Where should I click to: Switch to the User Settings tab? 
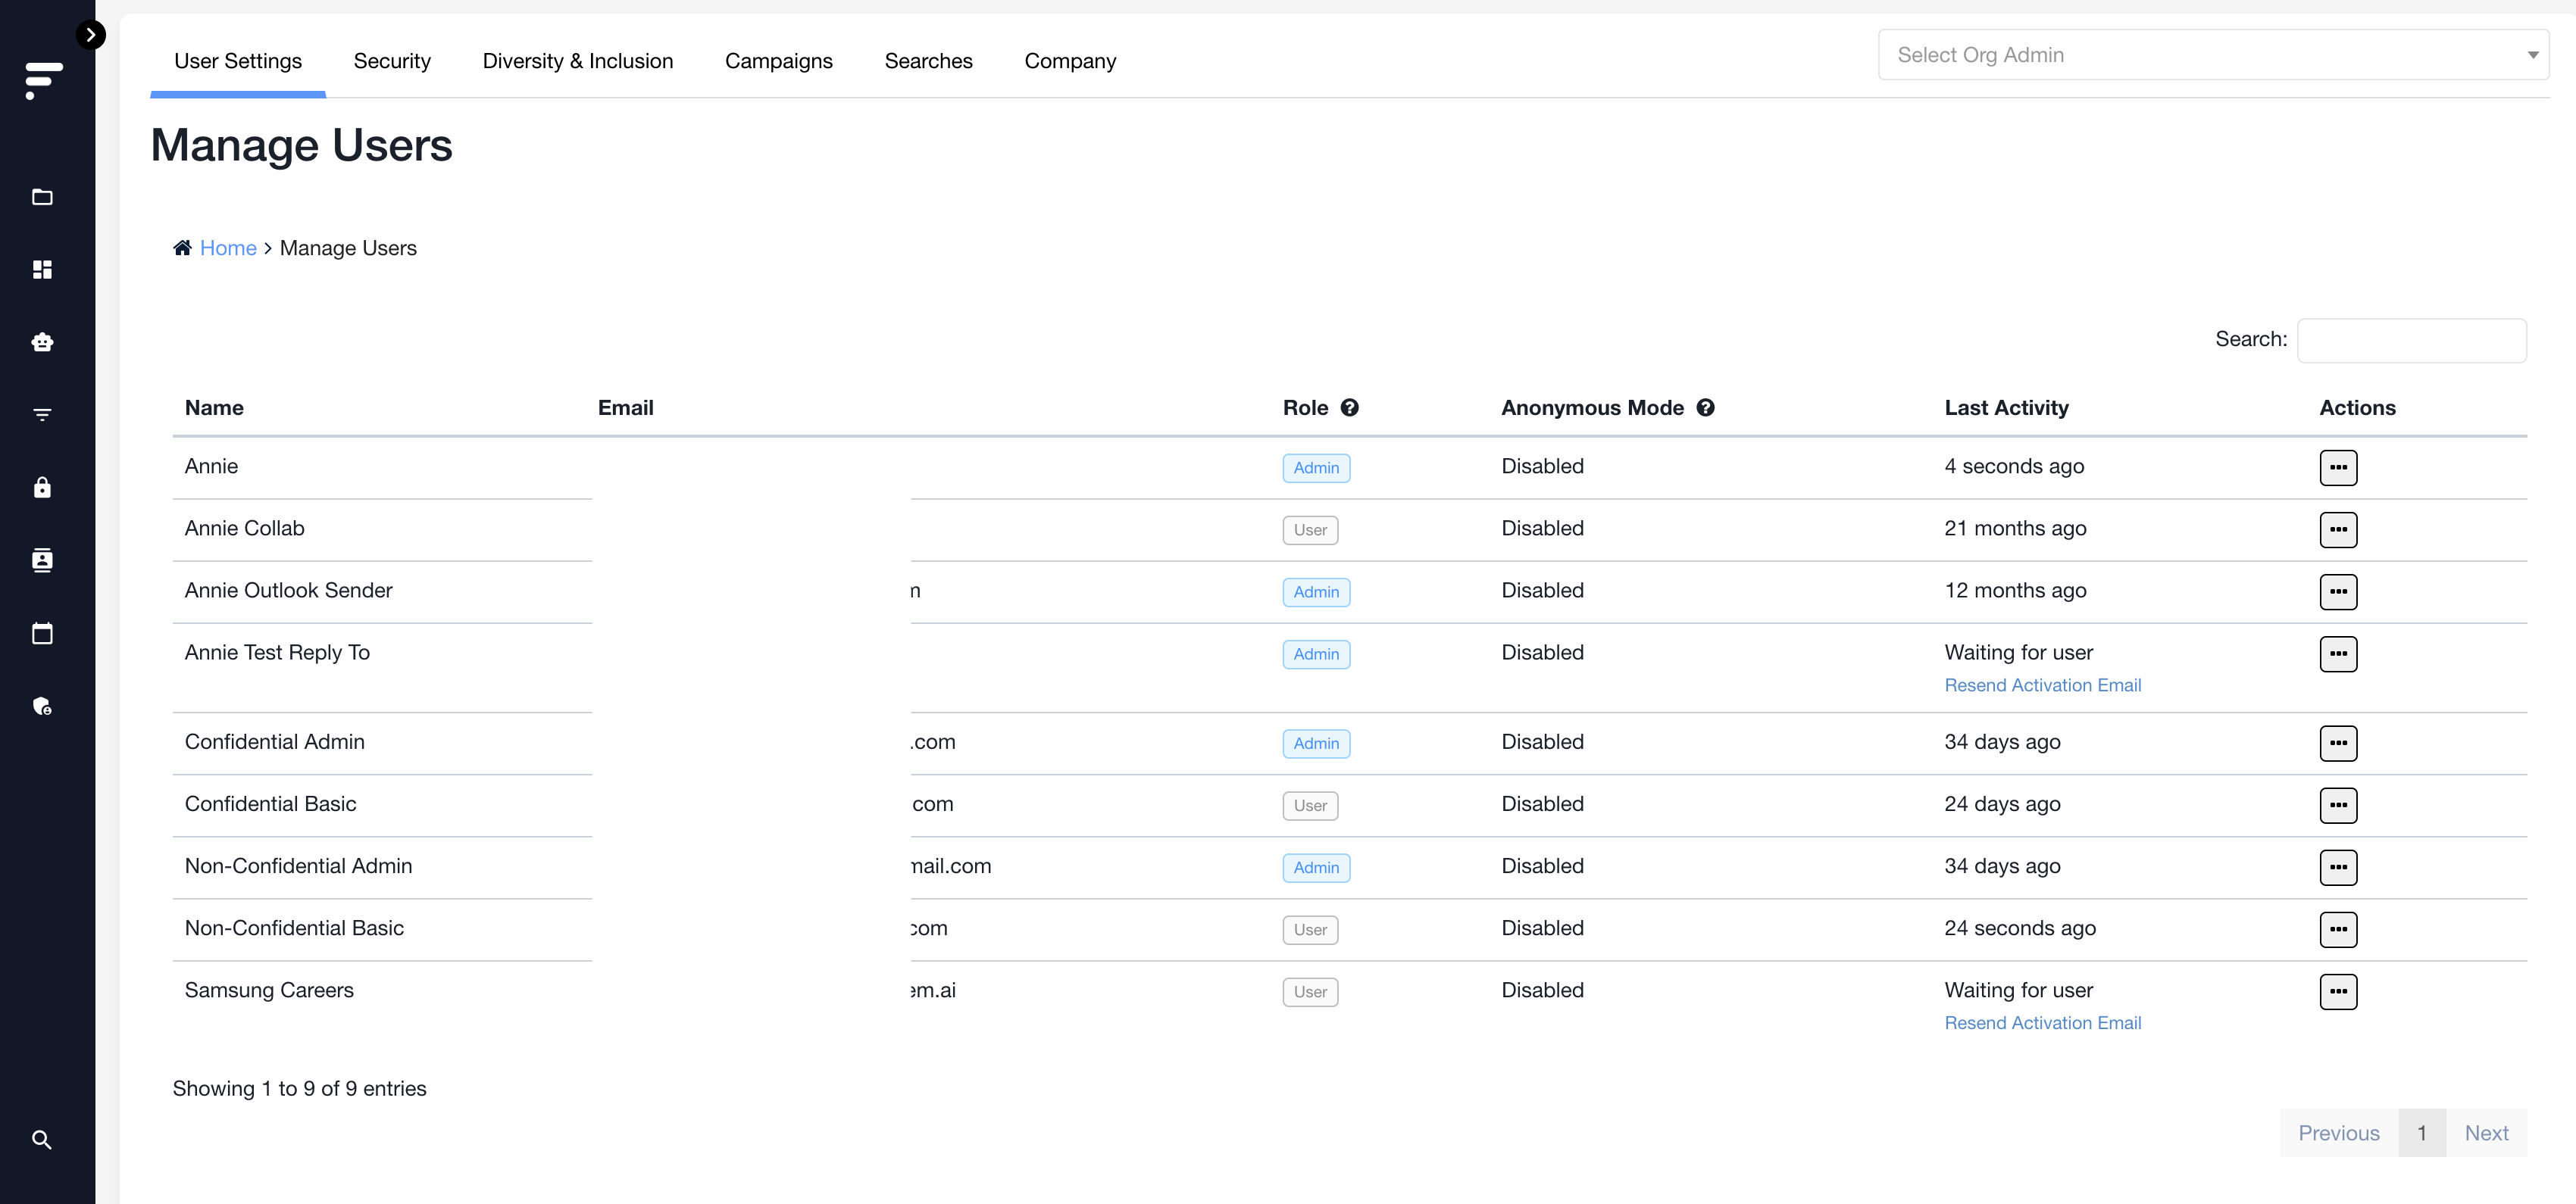(238, 61)
